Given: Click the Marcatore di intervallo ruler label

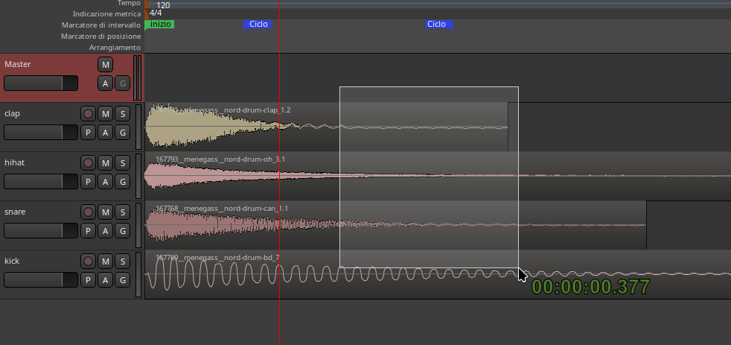Looking at the screenshot, I should [101, 25].
